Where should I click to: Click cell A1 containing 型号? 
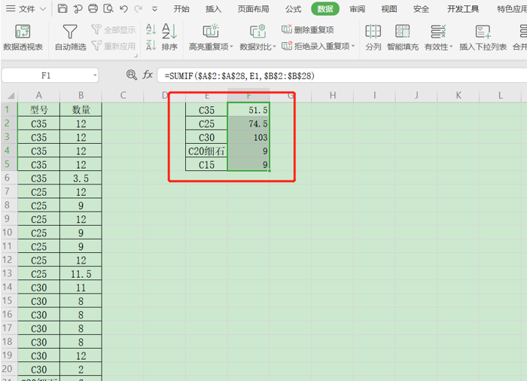[38, 110]
